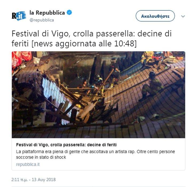Click 'soccorse in stato di shock' line
This screenshot has width=196, height=187.
41,157
